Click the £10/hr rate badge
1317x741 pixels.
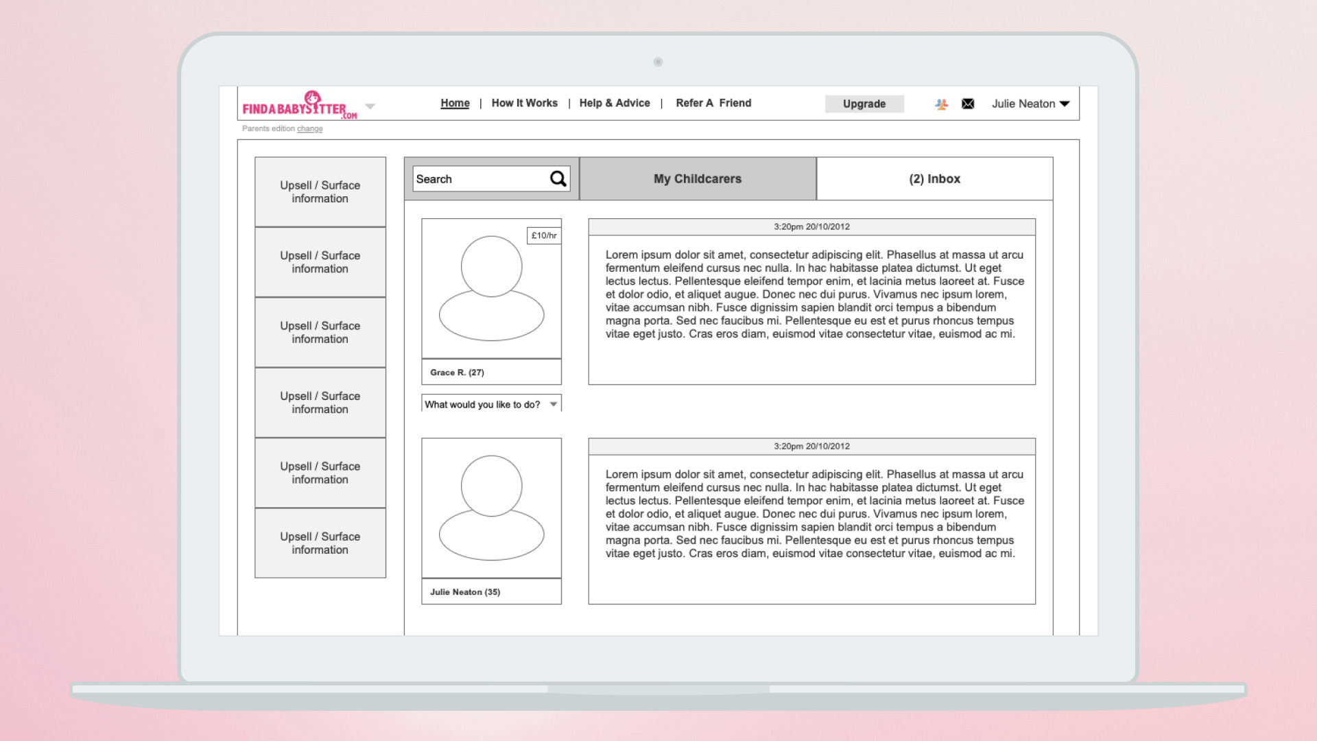pyautogui.click(x=544, y=235)
